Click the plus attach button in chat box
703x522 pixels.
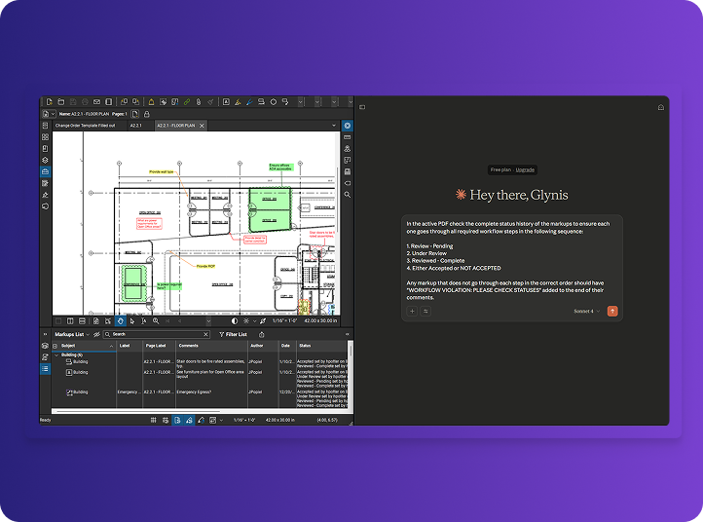pos(412,311)
